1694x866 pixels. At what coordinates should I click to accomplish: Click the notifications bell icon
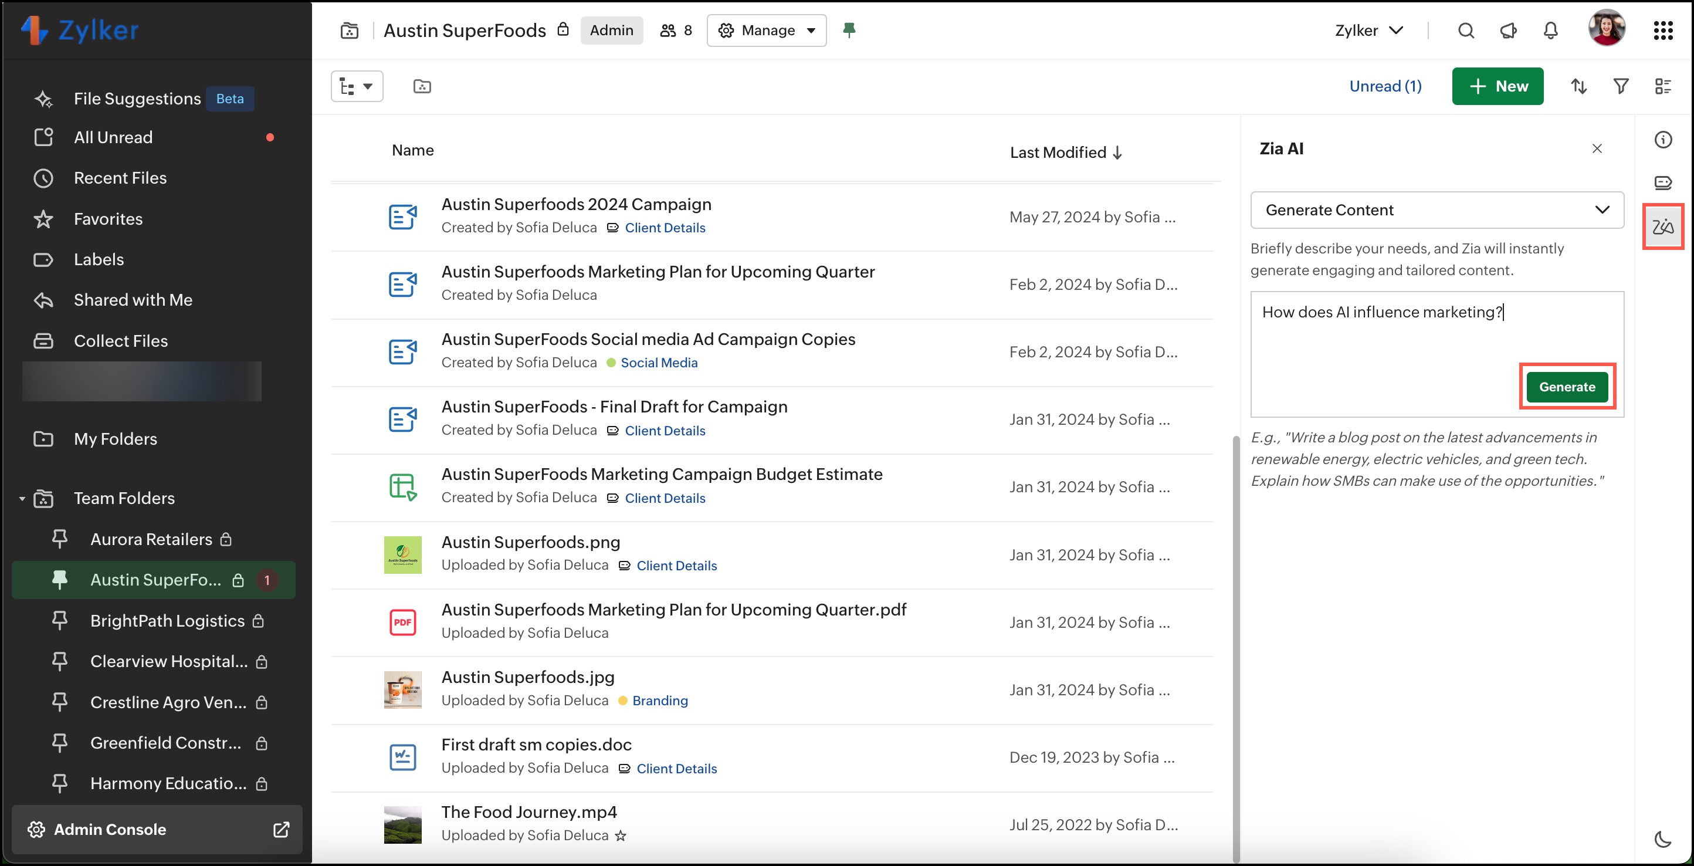(x=1550, y=31)
